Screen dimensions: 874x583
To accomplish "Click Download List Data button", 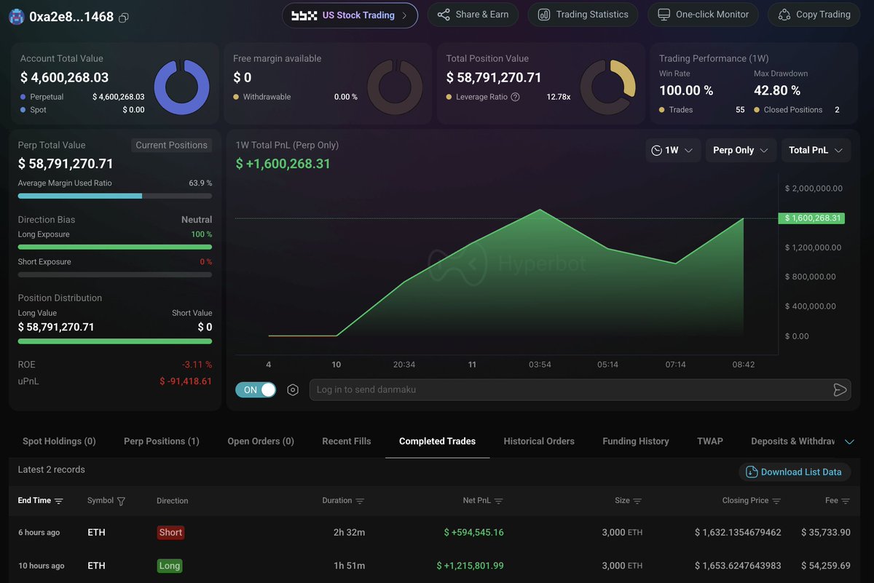I will pyautogui.click(x=795, y=472).
